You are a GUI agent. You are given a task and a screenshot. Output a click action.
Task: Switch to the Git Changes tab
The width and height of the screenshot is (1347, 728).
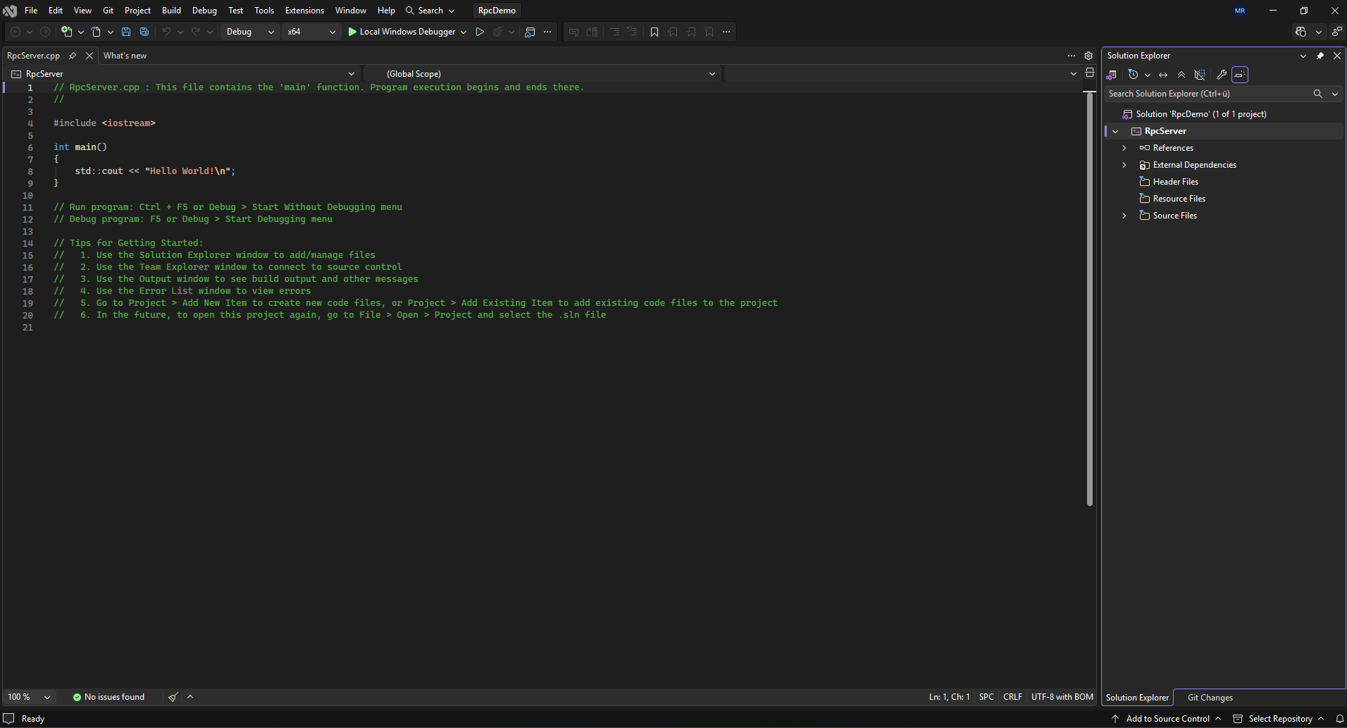[1210, 698]
